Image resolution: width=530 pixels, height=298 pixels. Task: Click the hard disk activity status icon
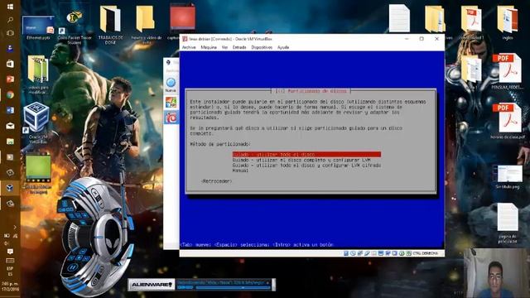click(x=346, y=253)
